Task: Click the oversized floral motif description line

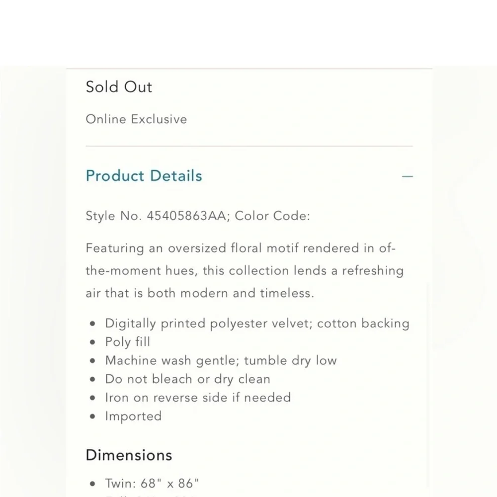Action: 241,248
